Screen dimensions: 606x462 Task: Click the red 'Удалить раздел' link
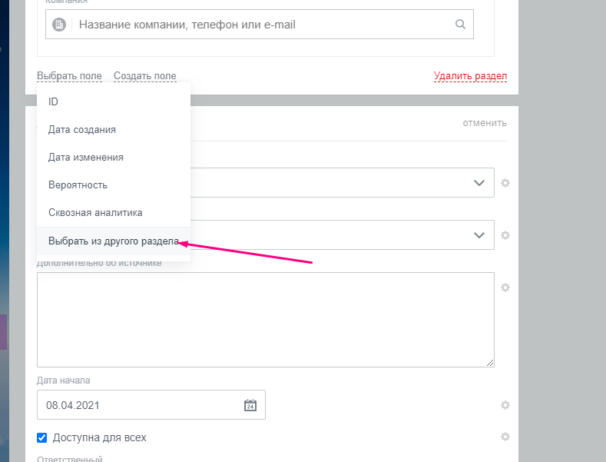click(x=470, y=76)
